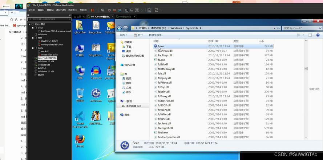The height and width of the screenshot is (160, 323).
Task: Select 计算机 desktop icon
Action: [80, 50]
